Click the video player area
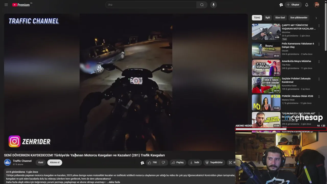This screenshot has width=327, height=184. 126,82
